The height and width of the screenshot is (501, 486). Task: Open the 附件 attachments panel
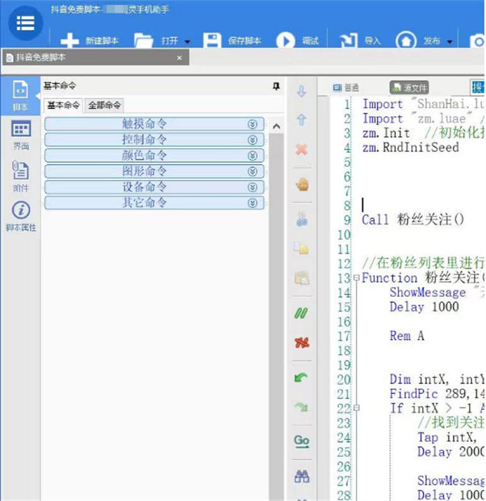tap(21, 175)
